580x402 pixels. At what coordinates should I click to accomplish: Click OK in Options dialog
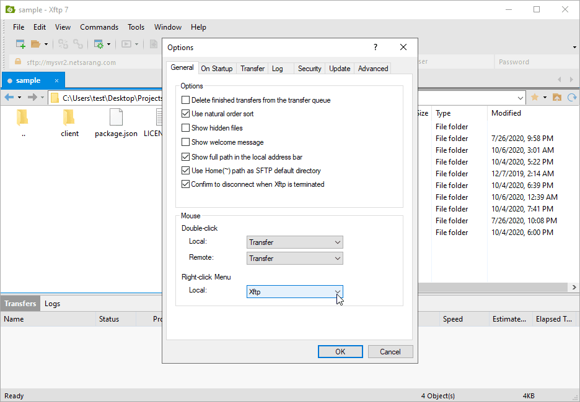(340, 352)
